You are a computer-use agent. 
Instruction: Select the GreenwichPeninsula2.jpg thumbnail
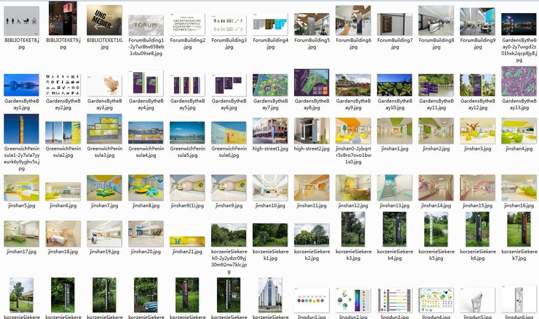pos(63,132)
